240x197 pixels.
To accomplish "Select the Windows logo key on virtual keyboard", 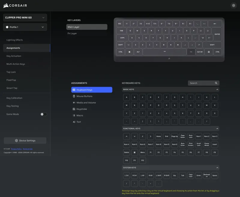I will [129, 52].
